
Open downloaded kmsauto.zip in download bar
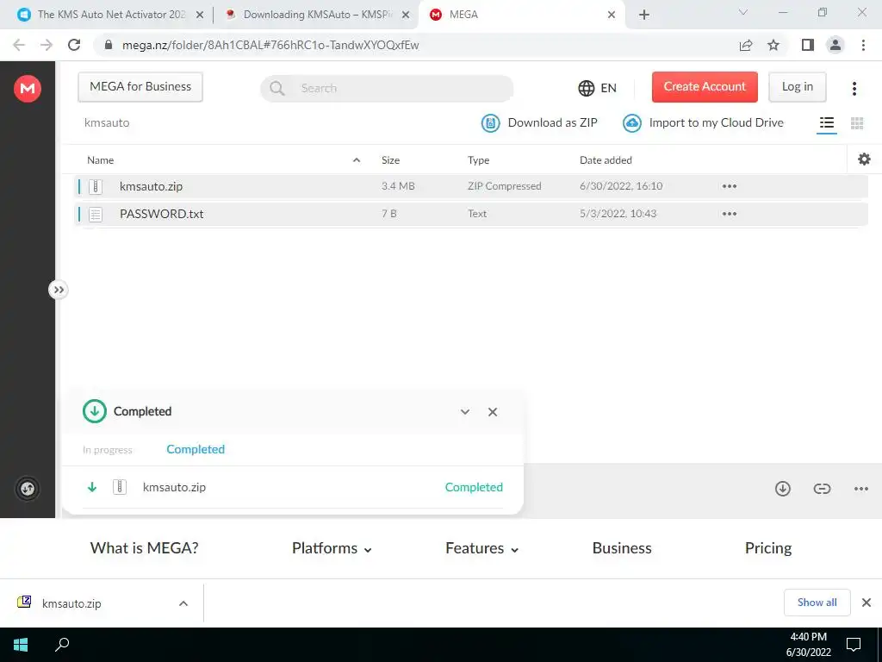coord(71,603)
